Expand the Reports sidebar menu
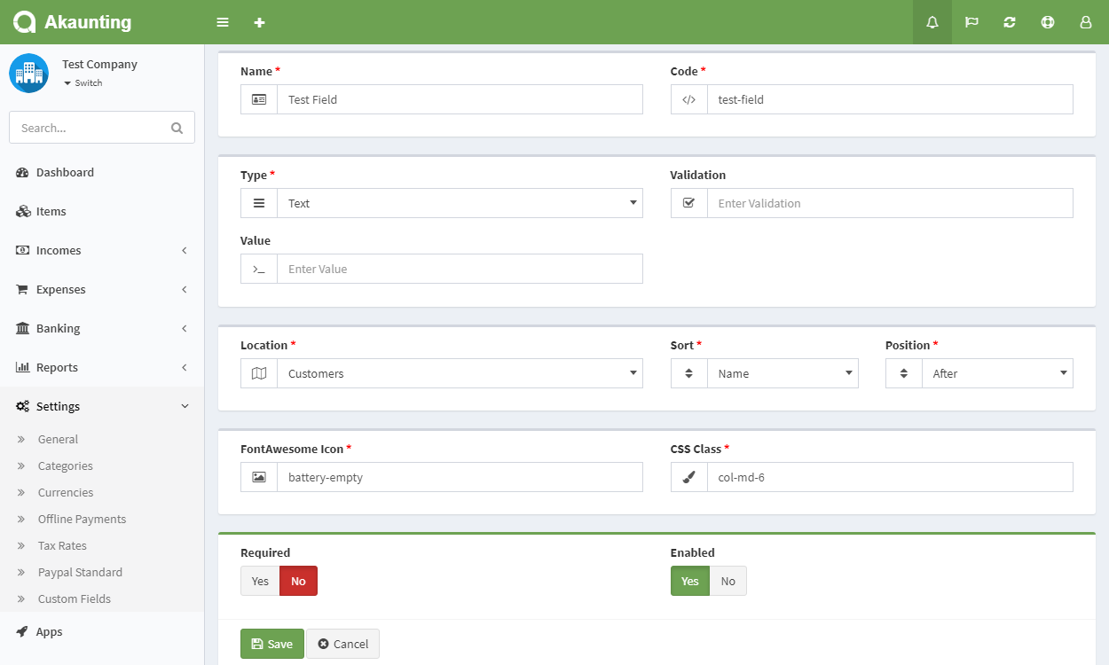Screen dimensions: 1109x665 tap(102, 367)
